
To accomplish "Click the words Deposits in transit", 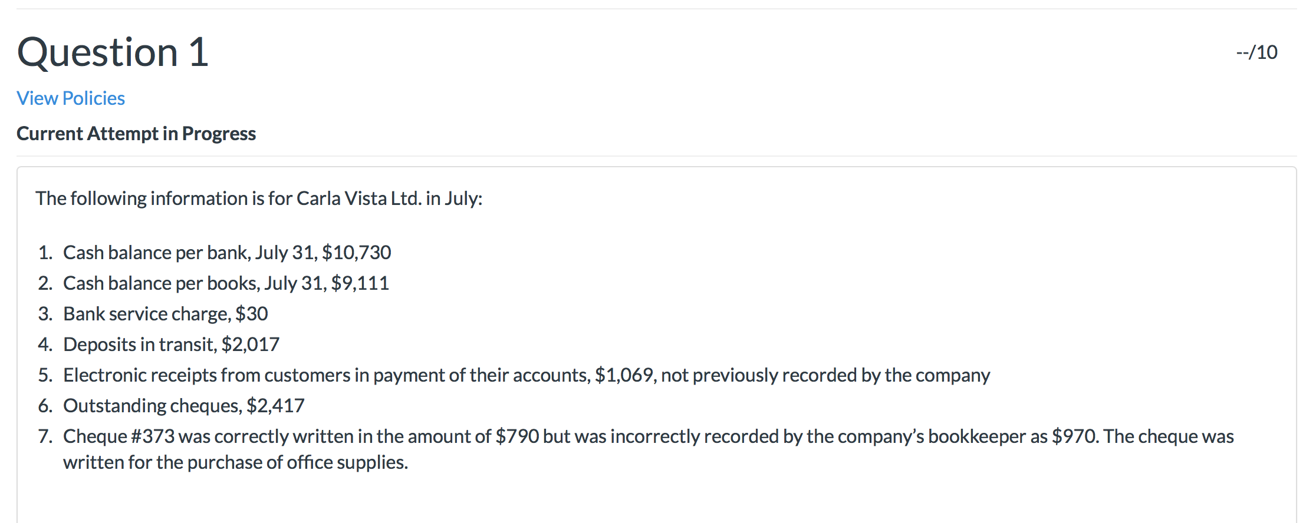I will tap(140, 345).
